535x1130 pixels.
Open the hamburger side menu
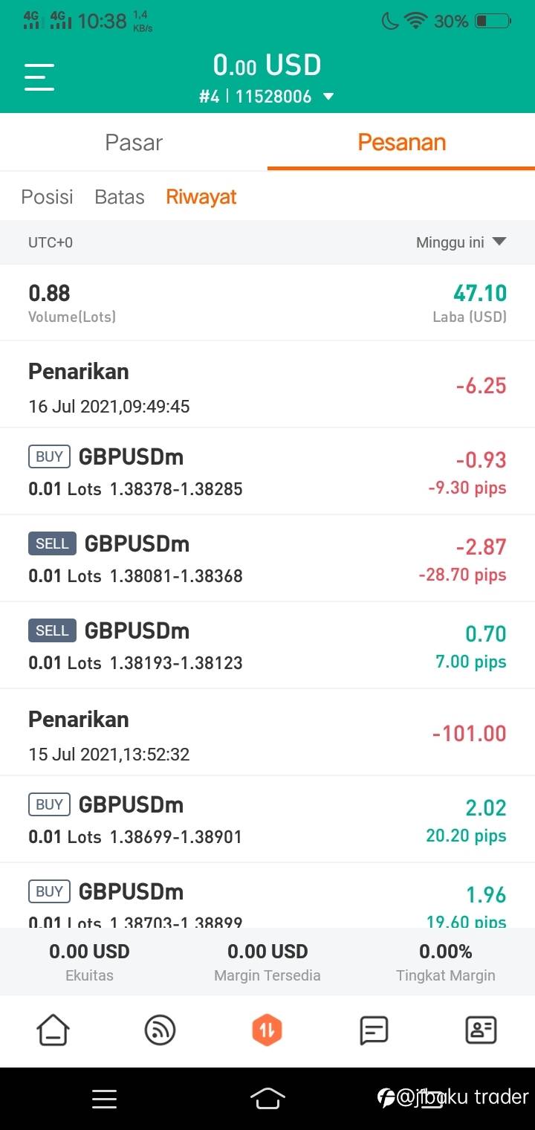pos(39,77)
